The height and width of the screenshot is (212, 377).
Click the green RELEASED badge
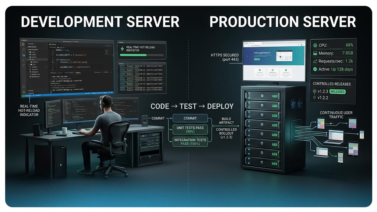point(337,91)
